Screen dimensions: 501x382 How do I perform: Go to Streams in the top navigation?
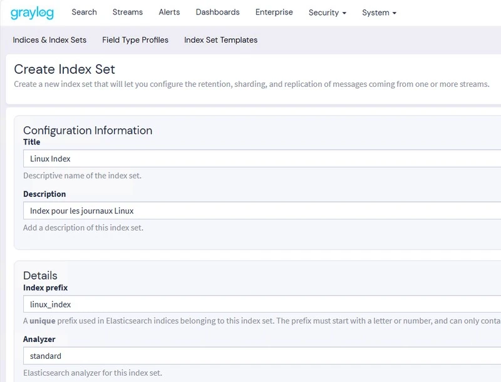click(127, 12)
